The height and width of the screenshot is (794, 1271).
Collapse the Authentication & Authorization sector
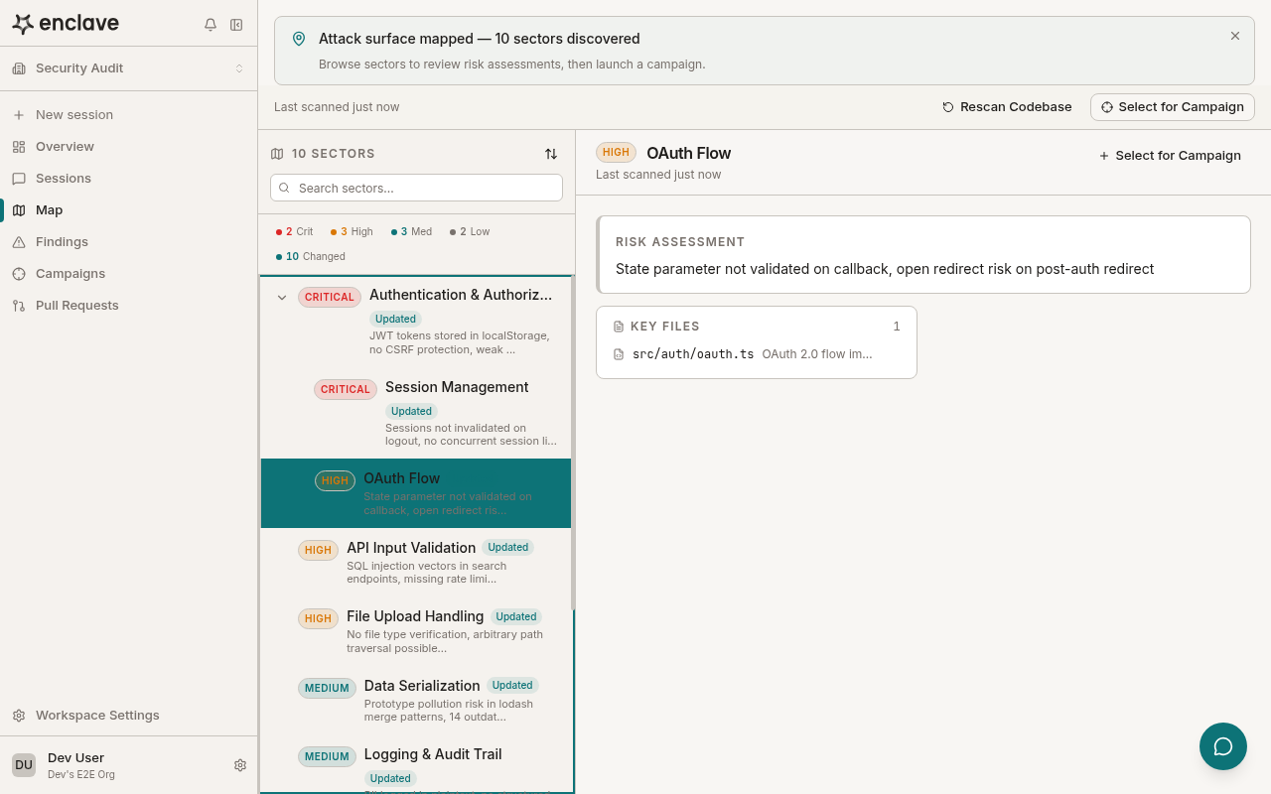pos(282,297)
